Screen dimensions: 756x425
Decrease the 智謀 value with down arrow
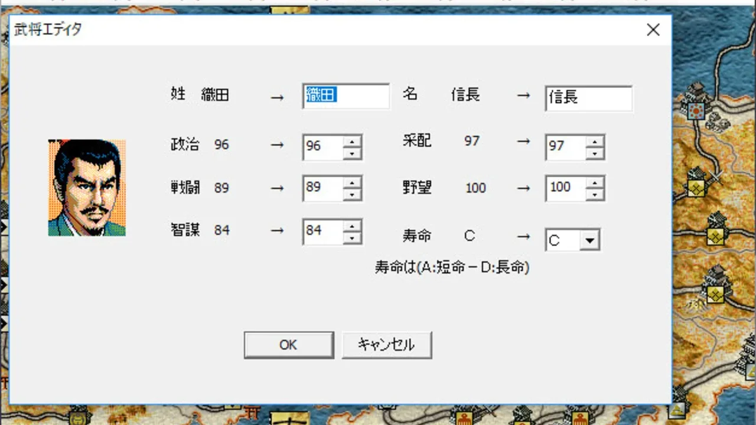(352, 237)
